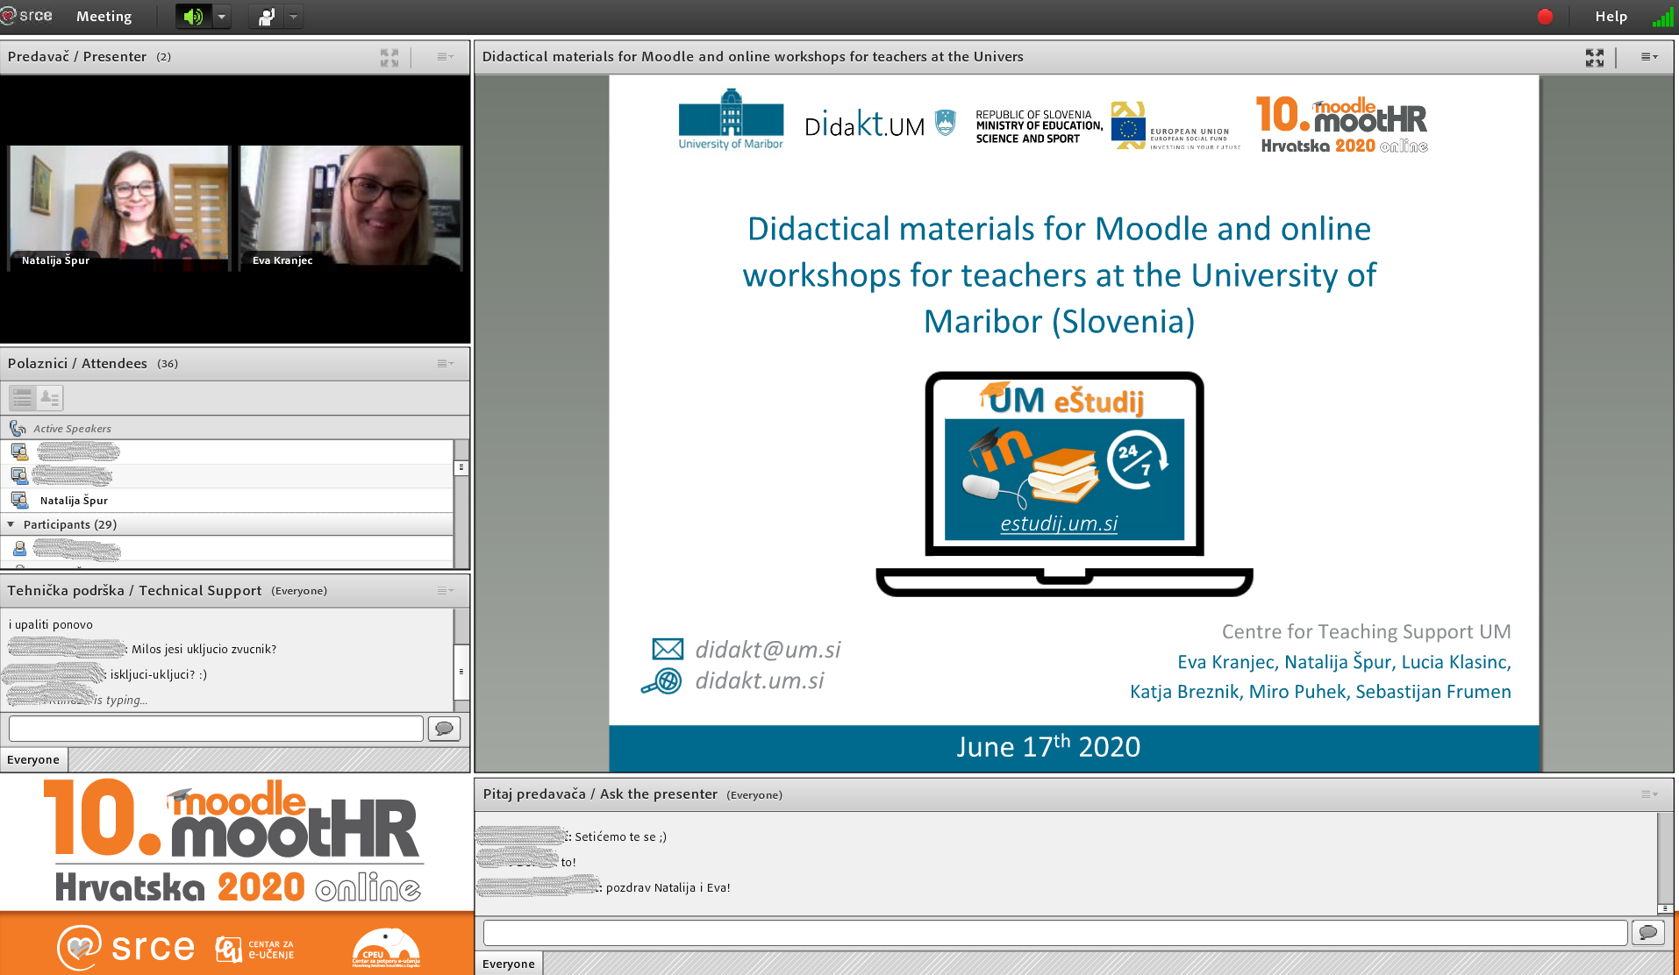Image resolution: width=1679 pixels, height=975 pixels.
Task: Open the status options dropdown arrow
Action: pyautogui.click(x=294, y=16)
